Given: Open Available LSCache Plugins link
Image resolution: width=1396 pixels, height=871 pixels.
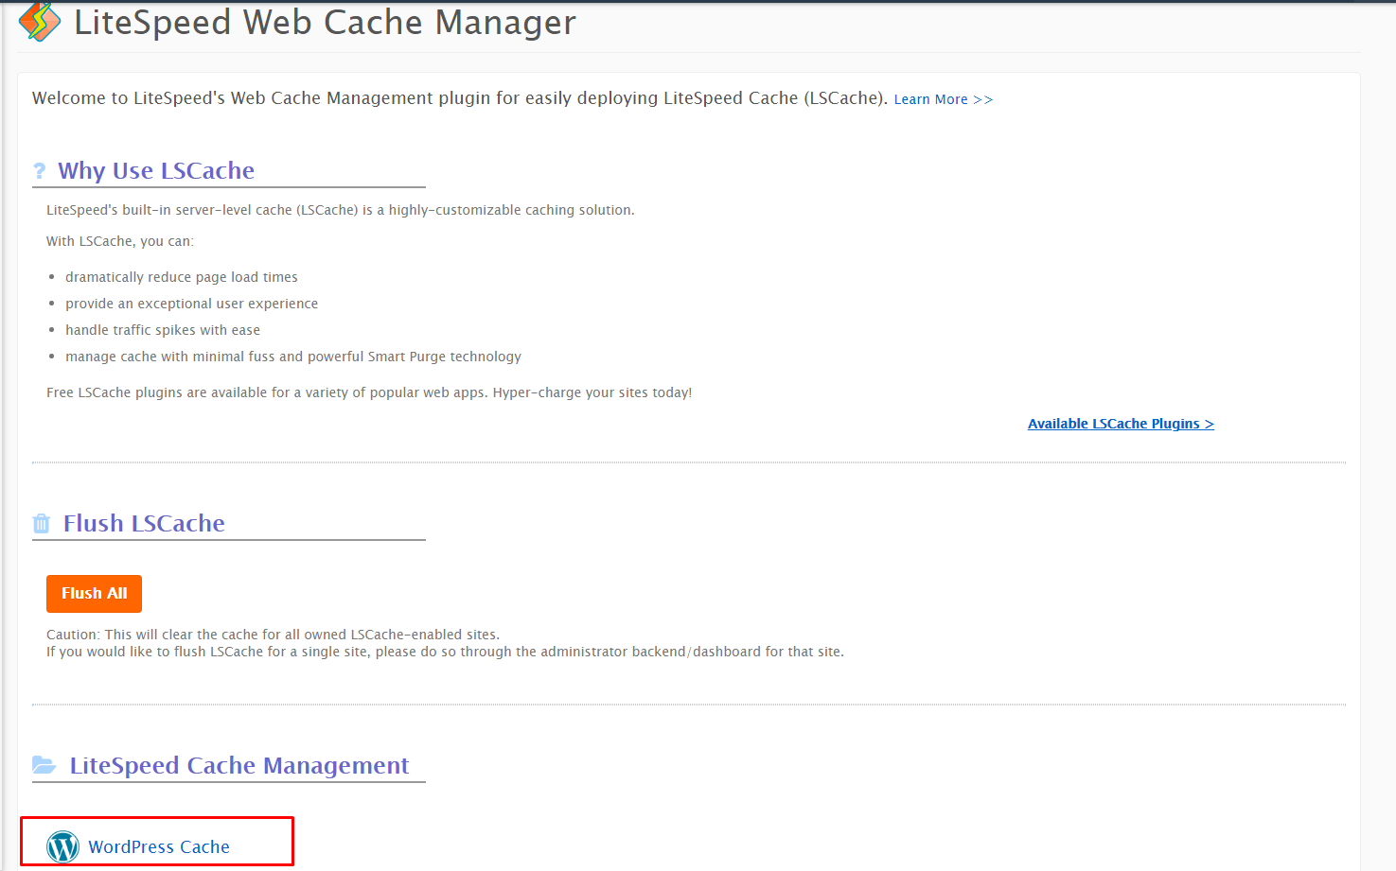Looking at the screenshot, I should pos(1121,424).
